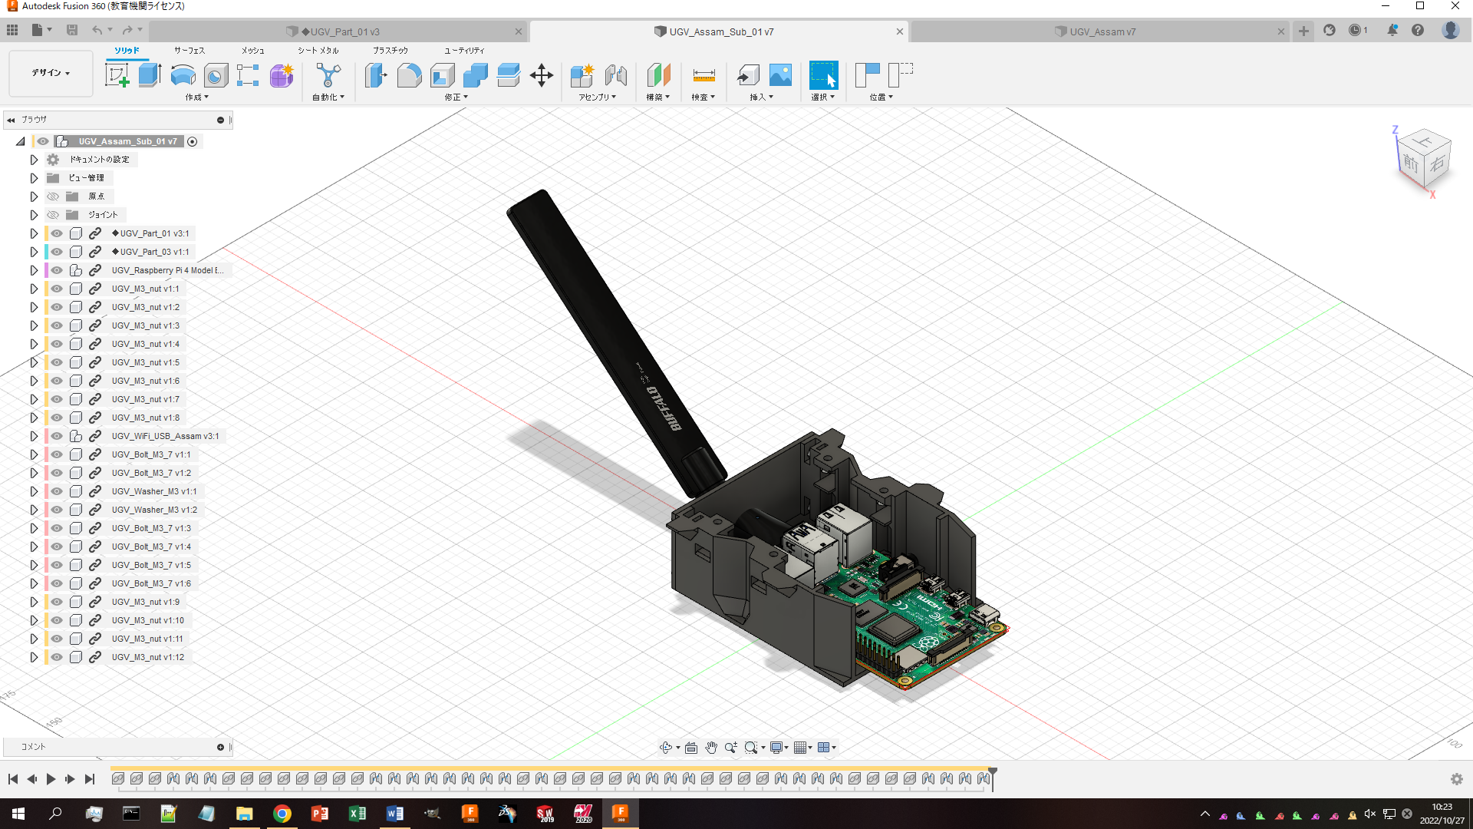Toggle visibility of UGV_Part_01 v3:1

point(57,233)
